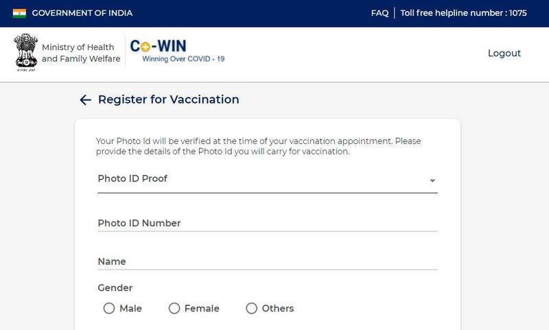Image resolution: width=549 pixels, height=330 pixels.
Task: Log out of the Co-WIN account
Action: pyautogui.click(x=504, y=54)
